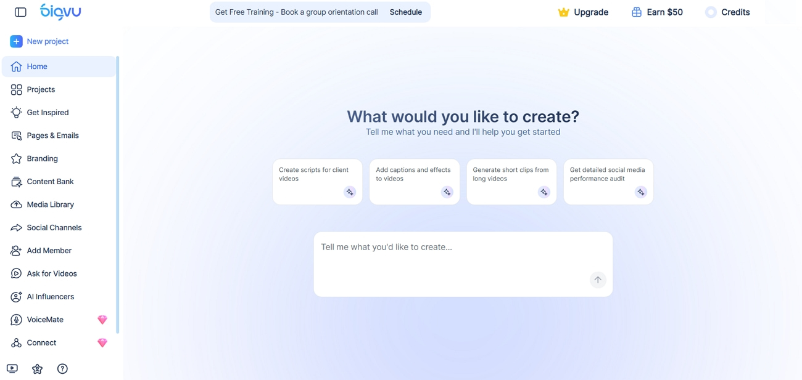Click the Ask for Videos icon
802x380 pixels.
coord(16,273)
